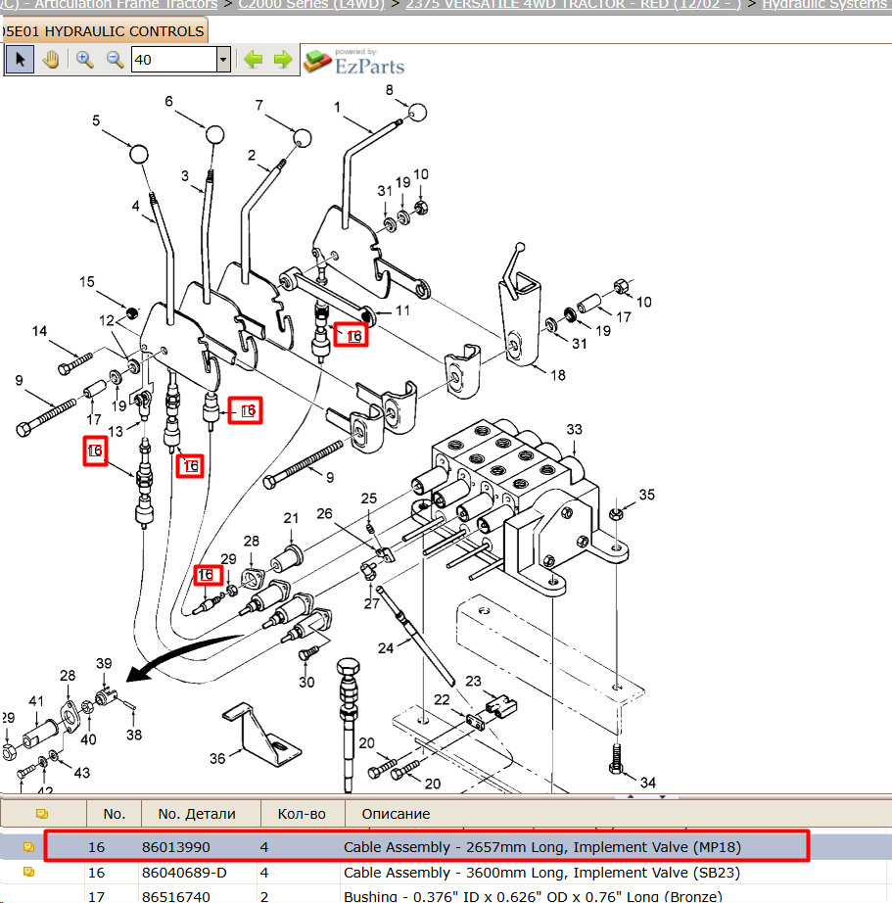Screen dimensions: 892x903
Task: Click the zoom value field showing 40
Action: (174, 60)
